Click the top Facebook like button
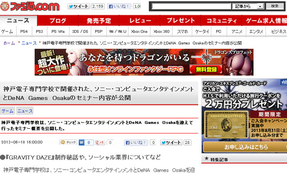The width and height of the screenshot is (287, 174). point(119,6)
